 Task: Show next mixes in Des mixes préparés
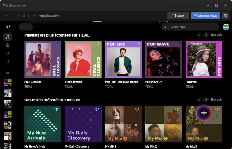pos(206,99)
